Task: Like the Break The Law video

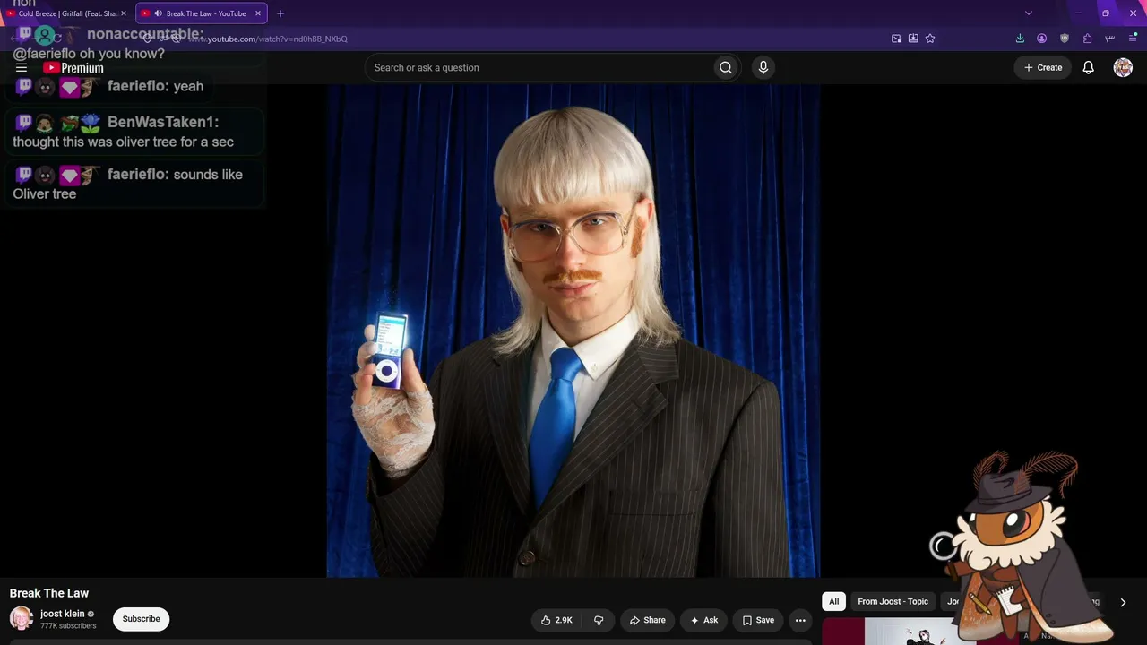Action: [556, 620]
